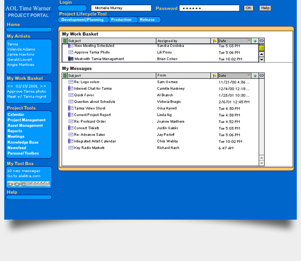Follow Go to elektra.com link
The image size is (301, 261).
(x=24, y=176)
